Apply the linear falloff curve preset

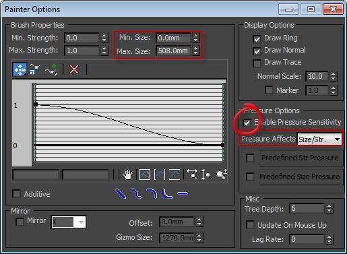point(121,193)
